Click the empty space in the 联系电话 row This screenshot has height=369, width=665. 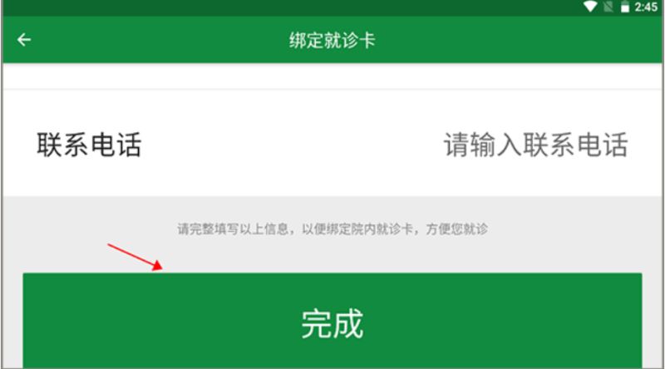click(293, 145)
